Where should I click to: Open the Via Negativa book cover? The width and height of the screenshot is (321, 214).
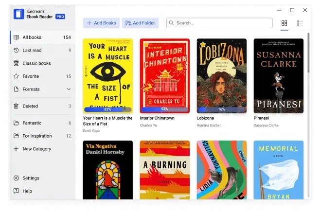107,170
